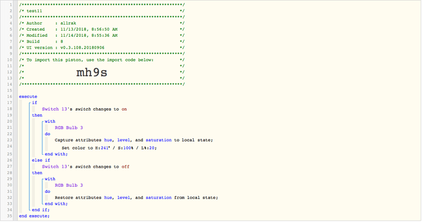
Task: Click condition 'Switch 13's switch changes to off'
Action: (85, 166)
